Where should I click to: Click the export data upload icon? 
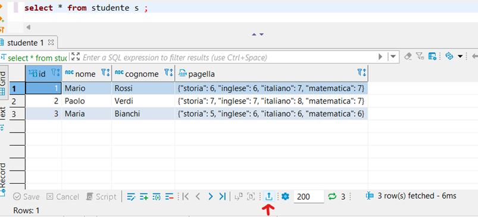point(269,197)
